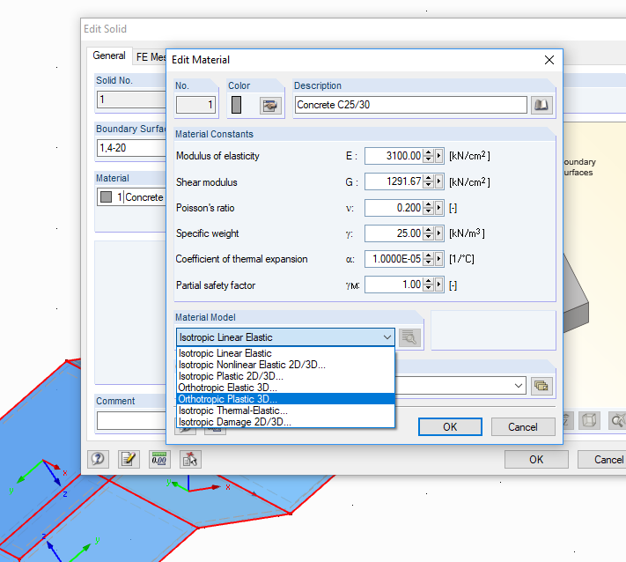Collapse the Material Model combo box chevron

(x=387, y=337)
